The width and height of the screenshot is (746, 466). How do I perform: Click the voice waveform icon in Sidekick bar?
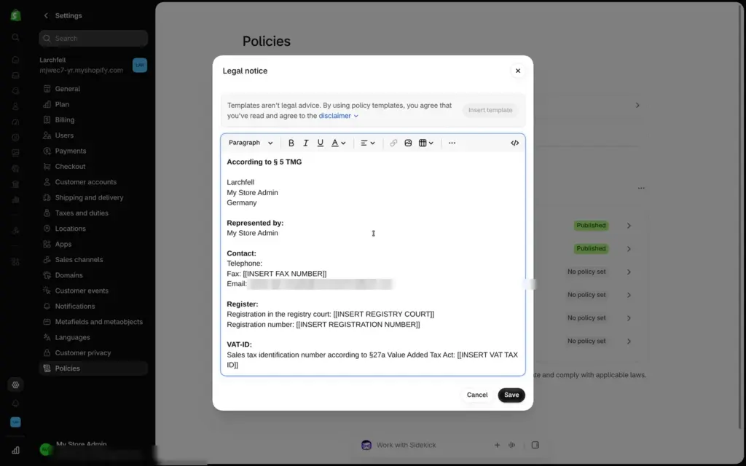(512, 445)
